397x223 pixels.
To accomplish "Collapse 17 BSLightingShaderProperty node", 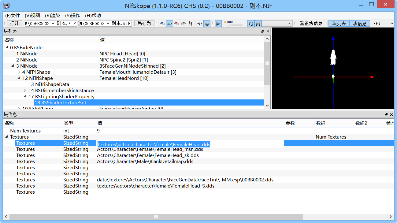I will click(25, 97).
